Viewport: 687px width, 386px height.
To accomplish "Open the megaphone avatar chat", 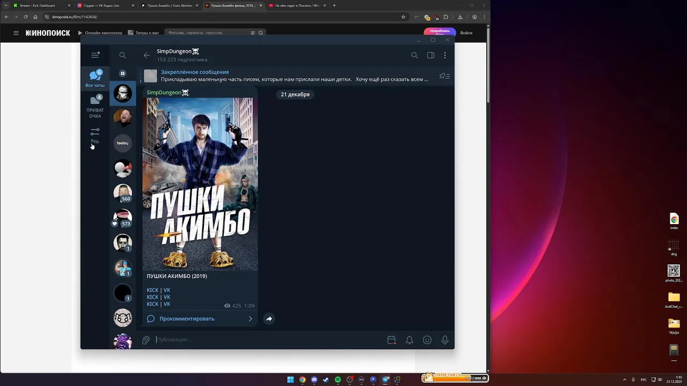I will click(x=122, y=168).
